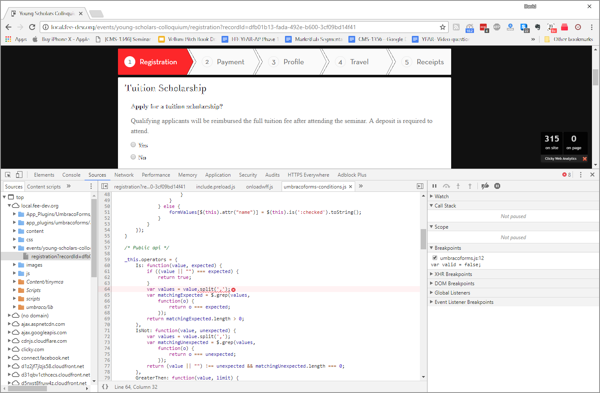Show more open file tabs chevron
This screenshot has width=600, height=393.
pos(361,186)
